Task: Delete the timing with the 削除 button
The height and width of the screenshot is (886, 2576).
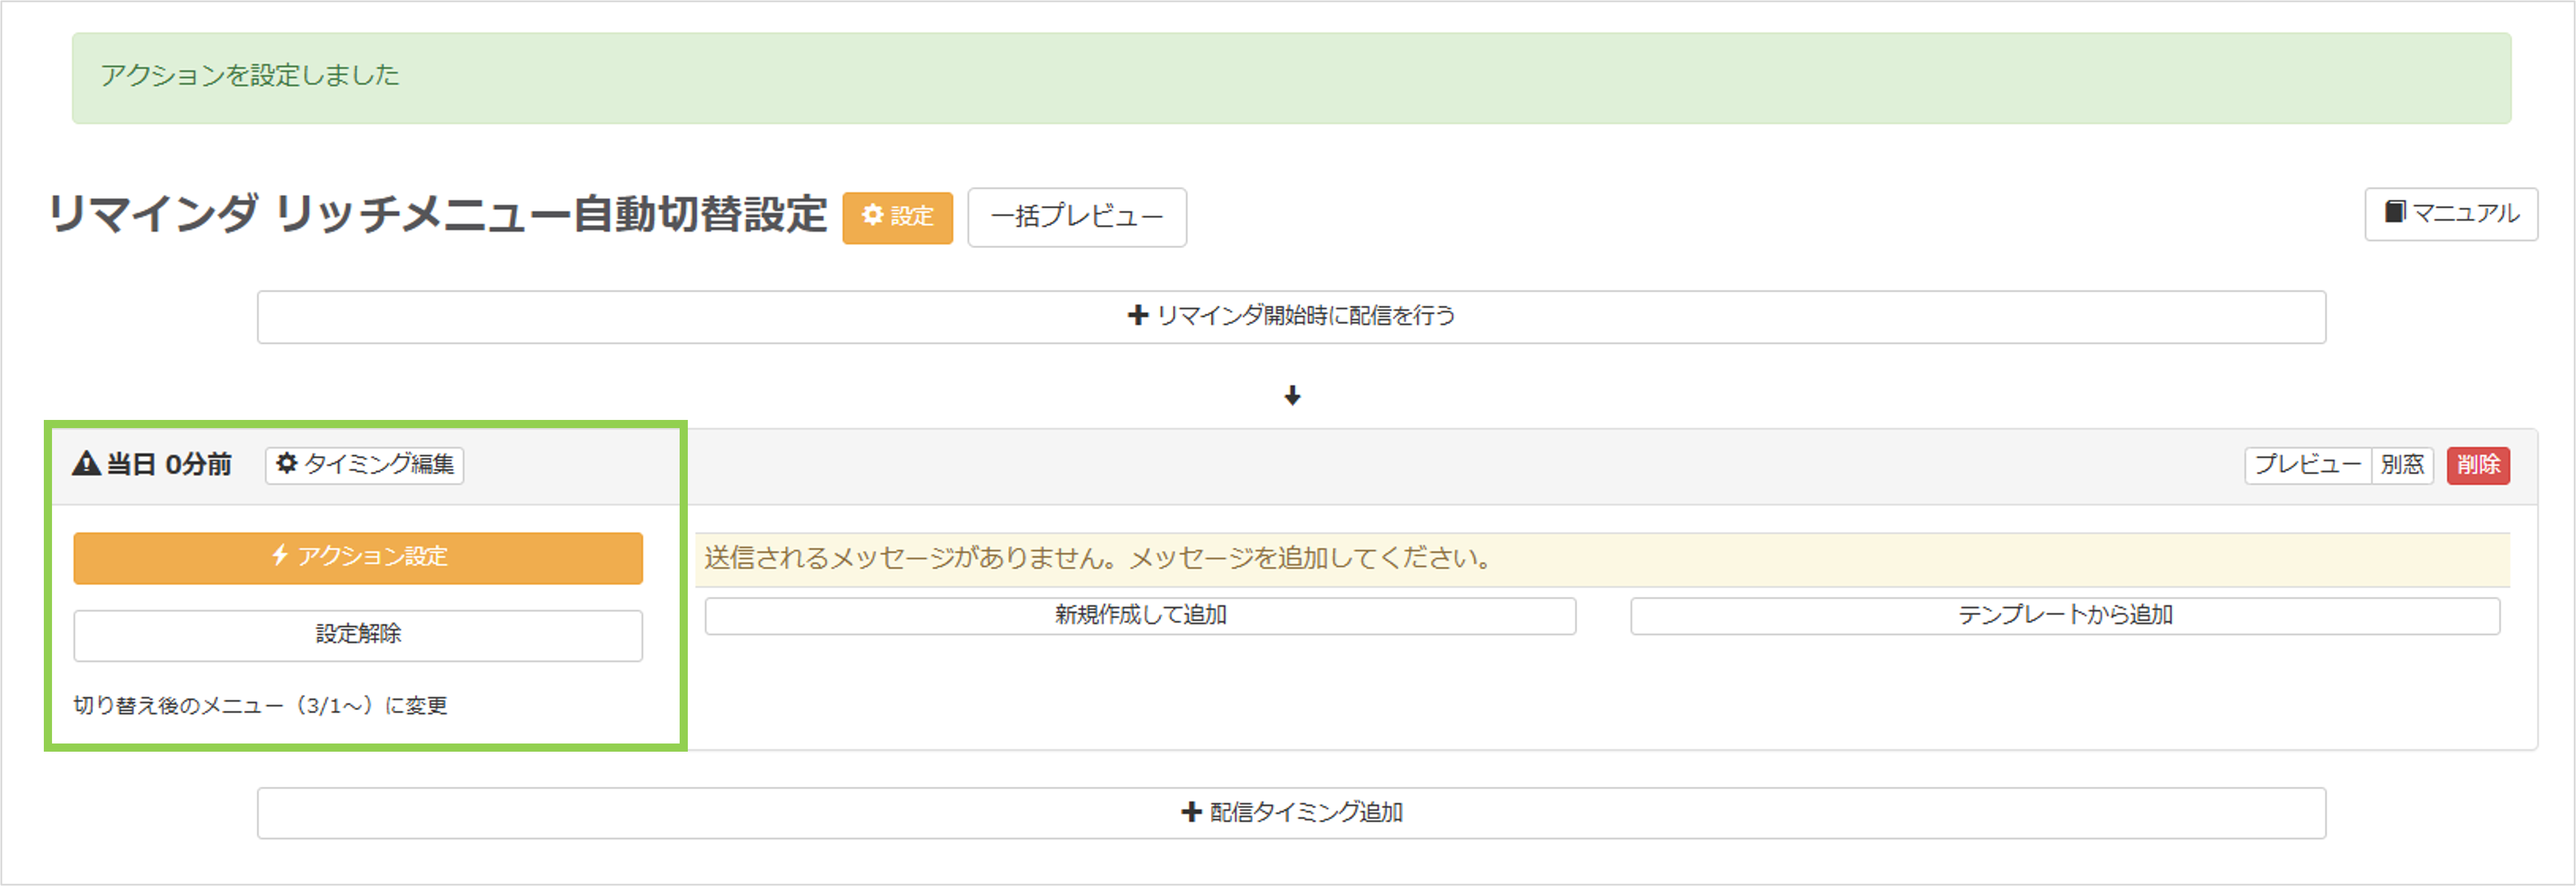Action: [x=2478, y=464]
